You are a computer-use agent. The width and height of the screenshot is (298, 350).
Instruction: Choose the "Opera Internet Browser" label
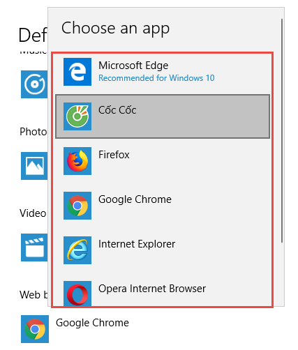(x=152, y=289)
